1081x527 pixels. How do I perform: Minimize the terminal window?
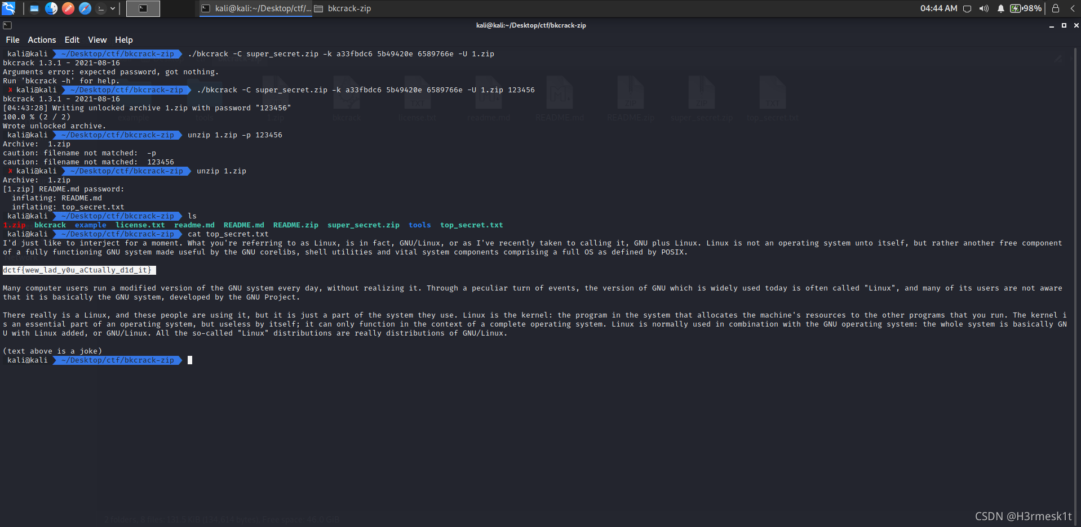[1052, 25]
